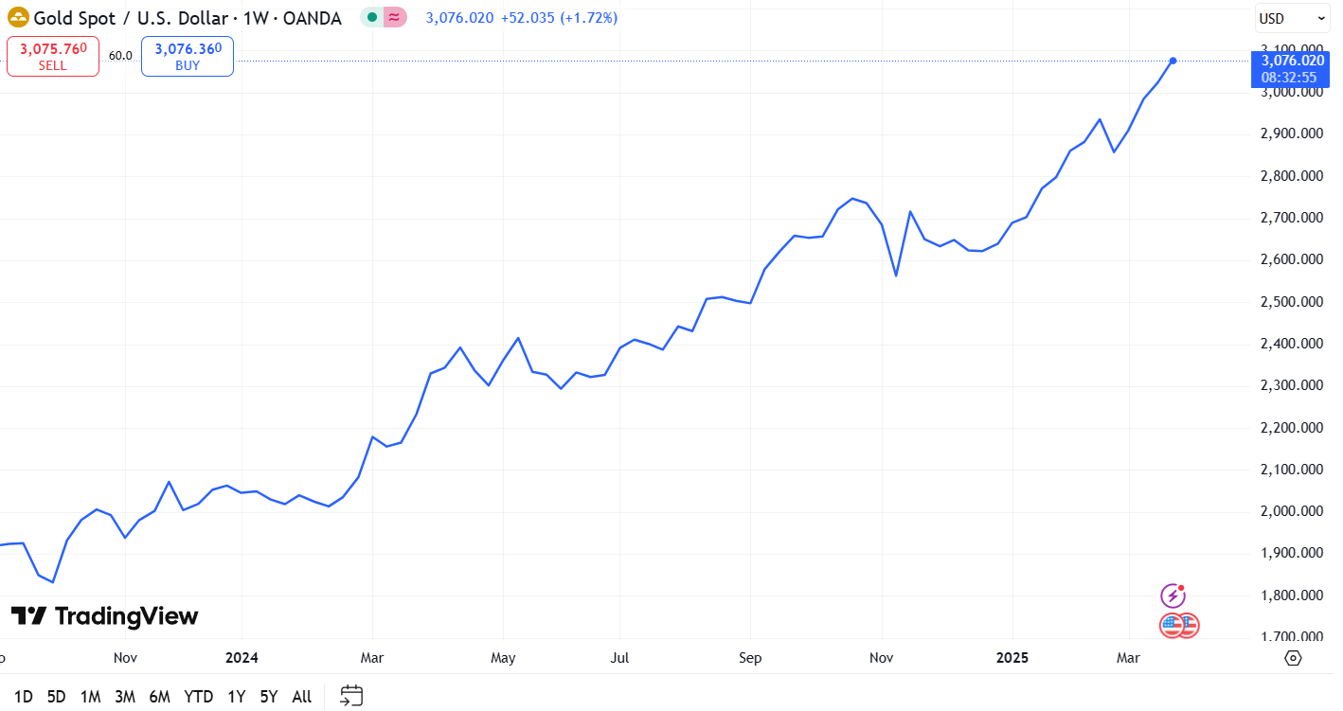Open chart settings hexagon gear icon

[x=1293, y=658]
